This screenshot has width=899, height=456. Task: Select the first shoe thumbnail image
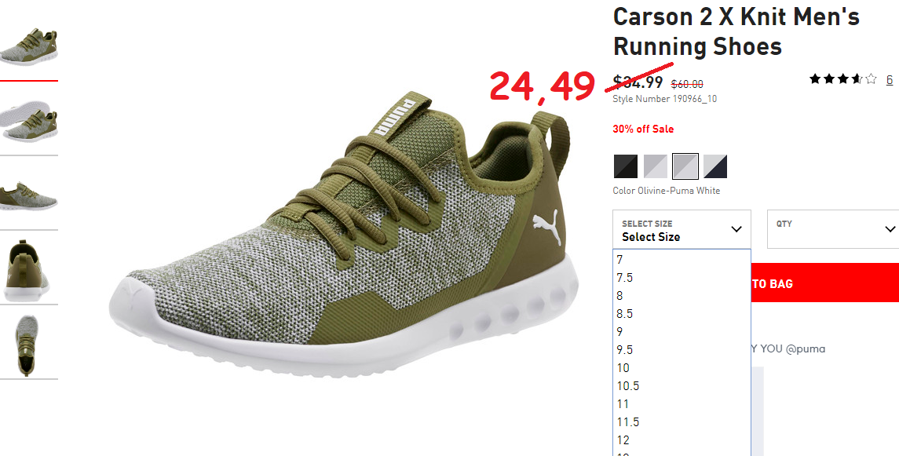(x=29, y=46)
